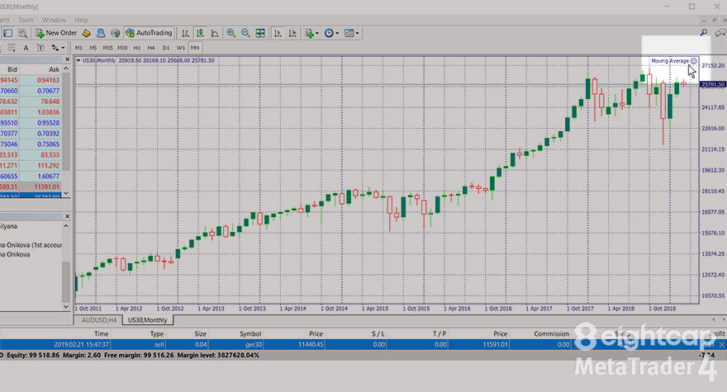The height and width of the screenshot is (392, 727).
Task: Click the Periods clock icon
Action: pyautogui.click(x=329, y=33)
